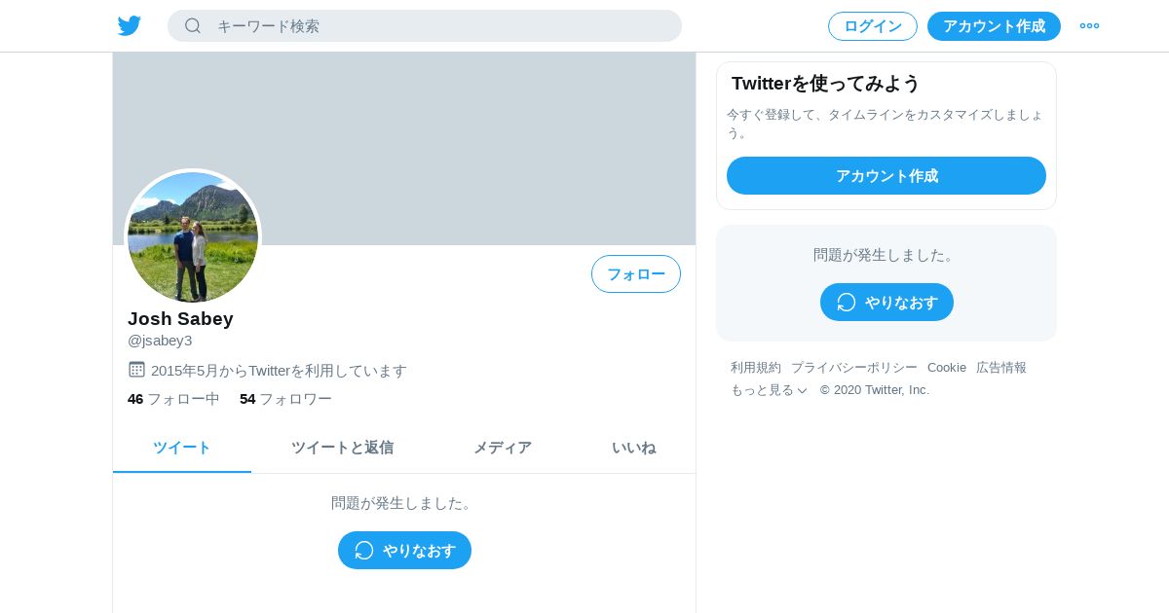
Task: Open Josh Sabey profile picture
Action: coord(193,236)
